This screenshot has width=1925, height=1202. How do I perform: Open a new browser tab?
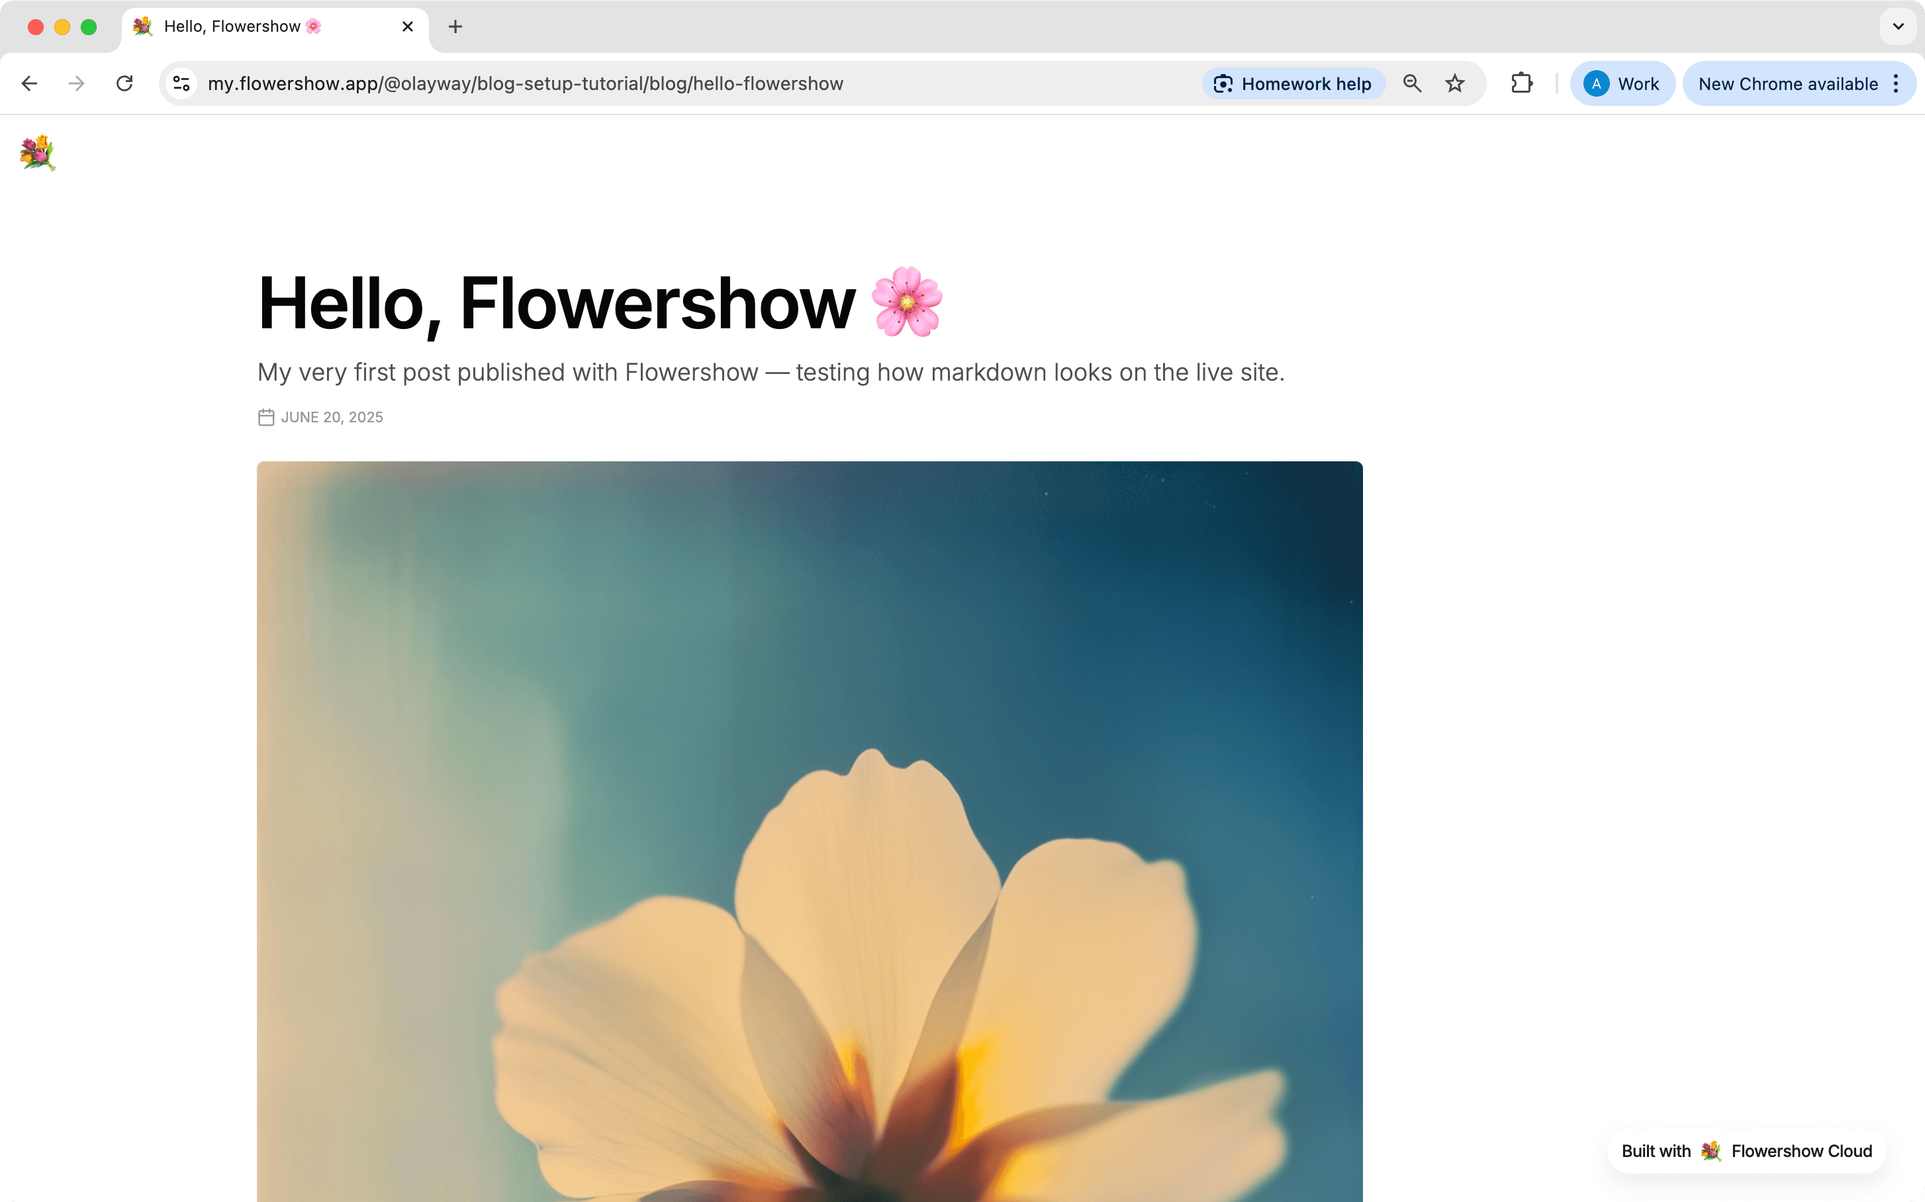(455, 27)
